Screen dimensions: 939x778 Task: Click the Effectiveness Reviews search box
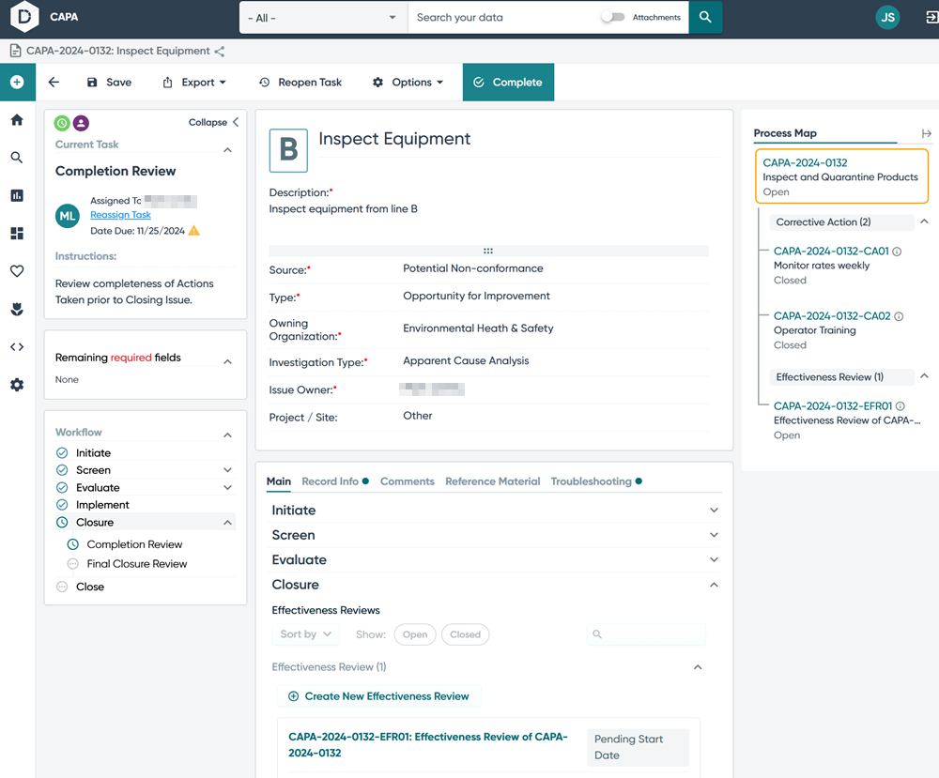pos(646,634)
